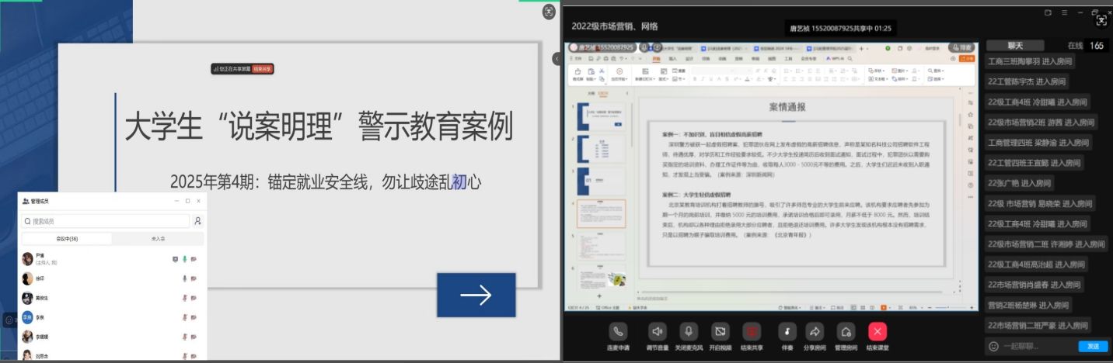Viewport: 1113px width, 363px height.
Task: End the class with 结束课堂
Action: 877,331
